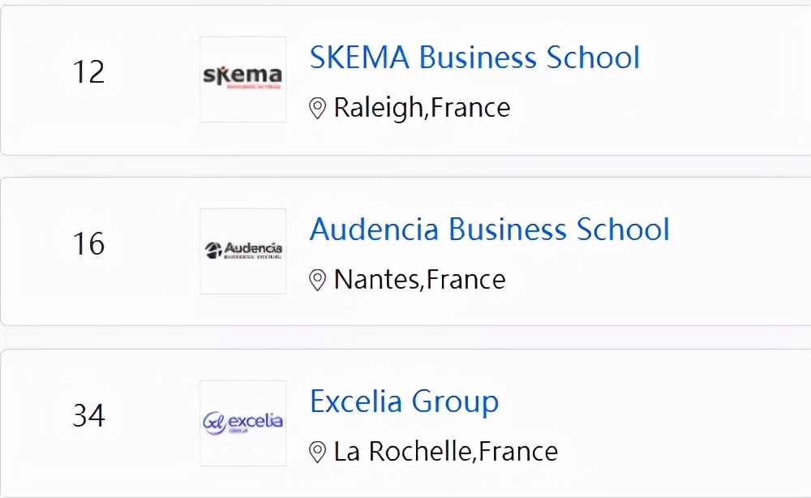
Task: Click the location pin beside Nantes, France
Action: pos(318,280)
